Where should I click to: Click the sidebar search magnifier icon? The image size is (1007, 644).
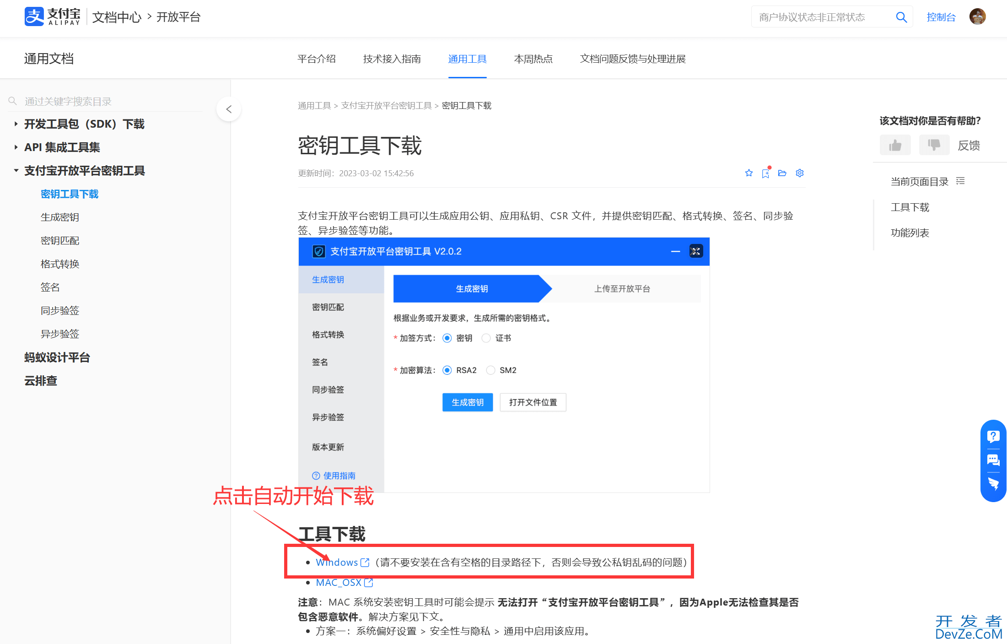[13, 101]
